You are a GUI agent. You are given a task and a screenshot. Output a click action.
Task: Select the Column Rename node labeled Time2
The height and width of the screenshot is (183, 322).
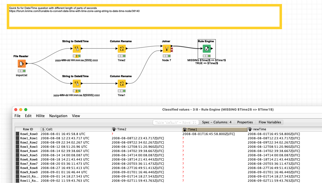[122, 49]
